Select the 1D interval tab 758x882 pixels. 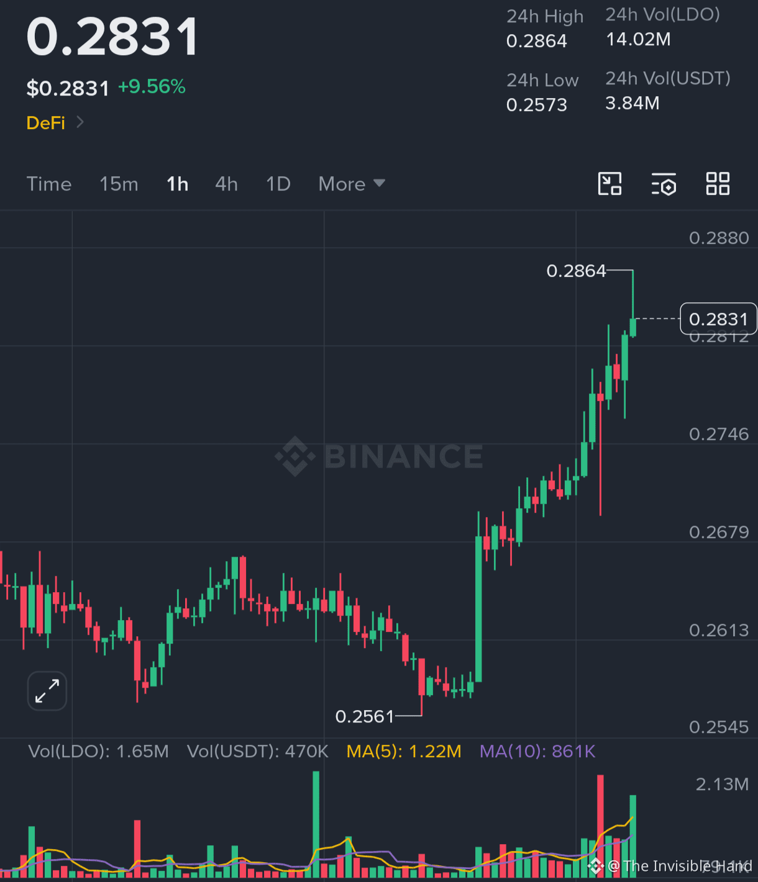(x=278, y=184)
